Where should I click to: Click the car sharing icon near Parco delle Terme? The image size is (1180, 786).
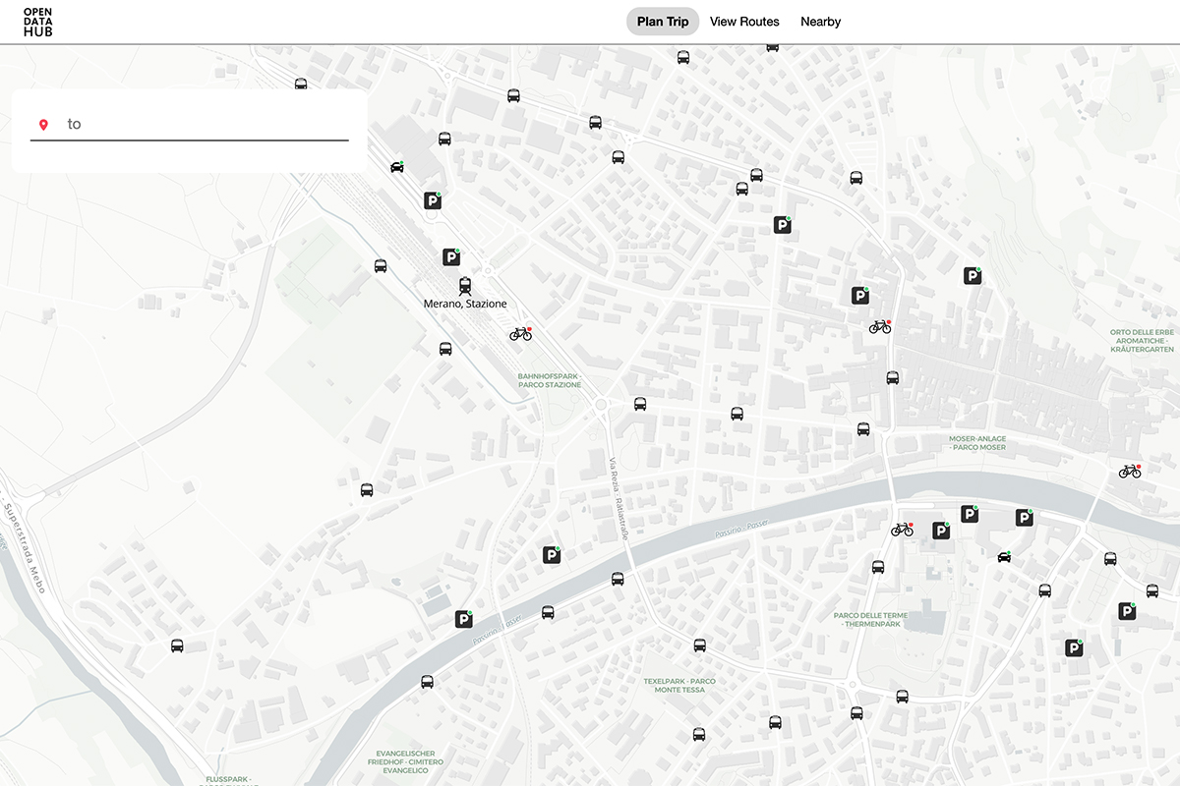[1003, 555]
